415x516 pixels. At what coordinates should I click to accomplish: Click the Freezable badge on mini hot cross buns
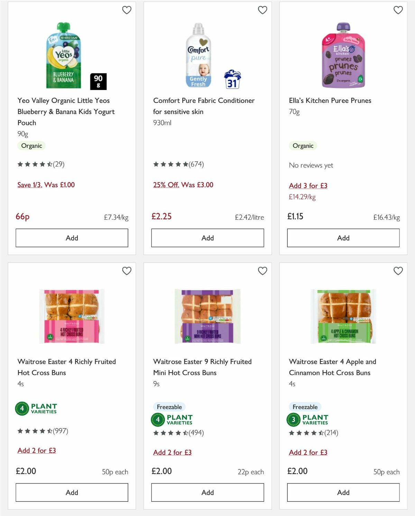pos(169,407)
